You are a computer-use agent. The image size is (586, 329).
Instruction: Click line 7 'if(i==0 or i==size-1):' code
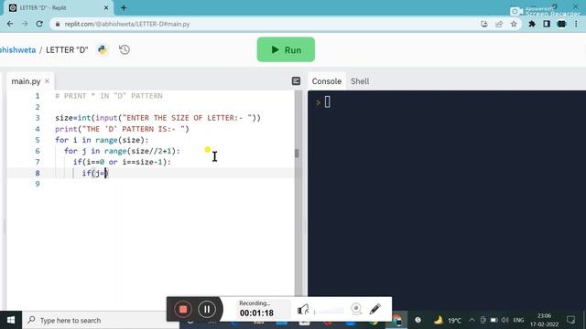point(122,162)
